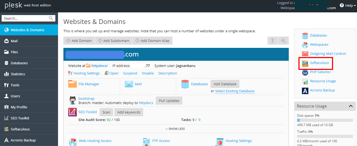This screenshot has height=146, width=357.
Task: Click the disk space usage bar
Action: (x=325, y=120)
